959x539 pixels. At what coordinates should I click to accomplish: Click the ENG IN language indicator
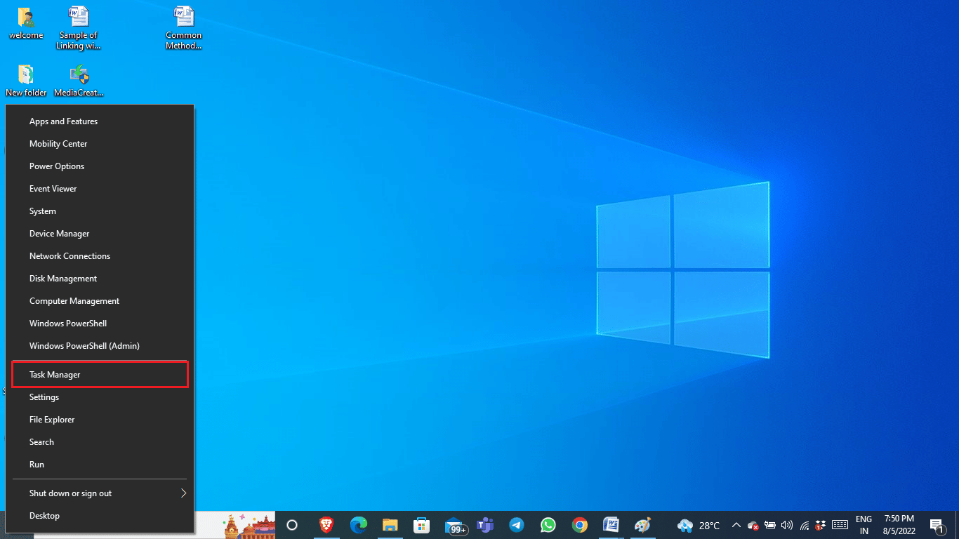click(864, 525)
